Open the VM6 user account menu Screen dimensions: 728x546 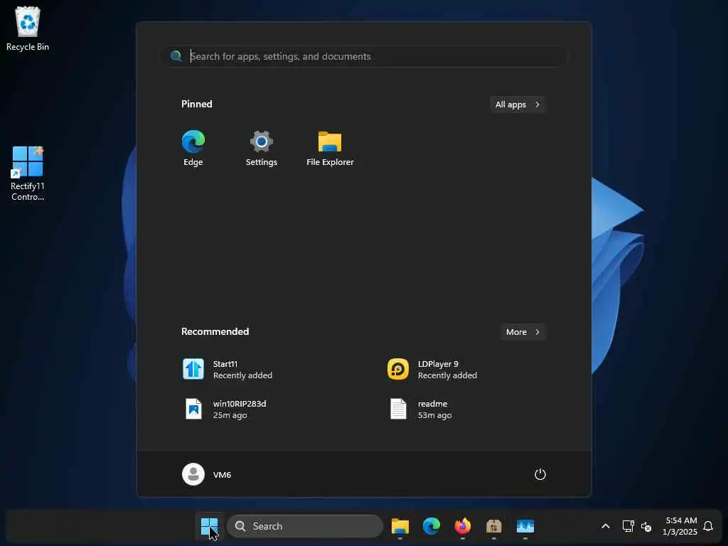tap(207, 474)
